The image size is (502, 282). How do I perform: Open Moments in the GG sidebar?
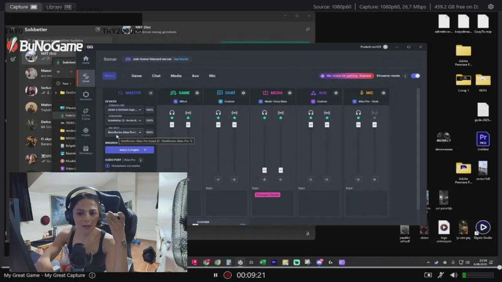(85, 96)
